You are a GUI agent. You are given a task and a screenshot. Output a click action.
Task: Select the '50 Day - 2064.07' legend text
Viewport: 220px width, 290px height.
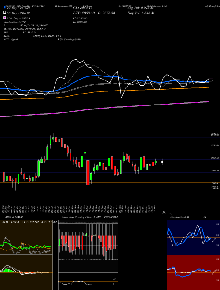click(18, 13)
